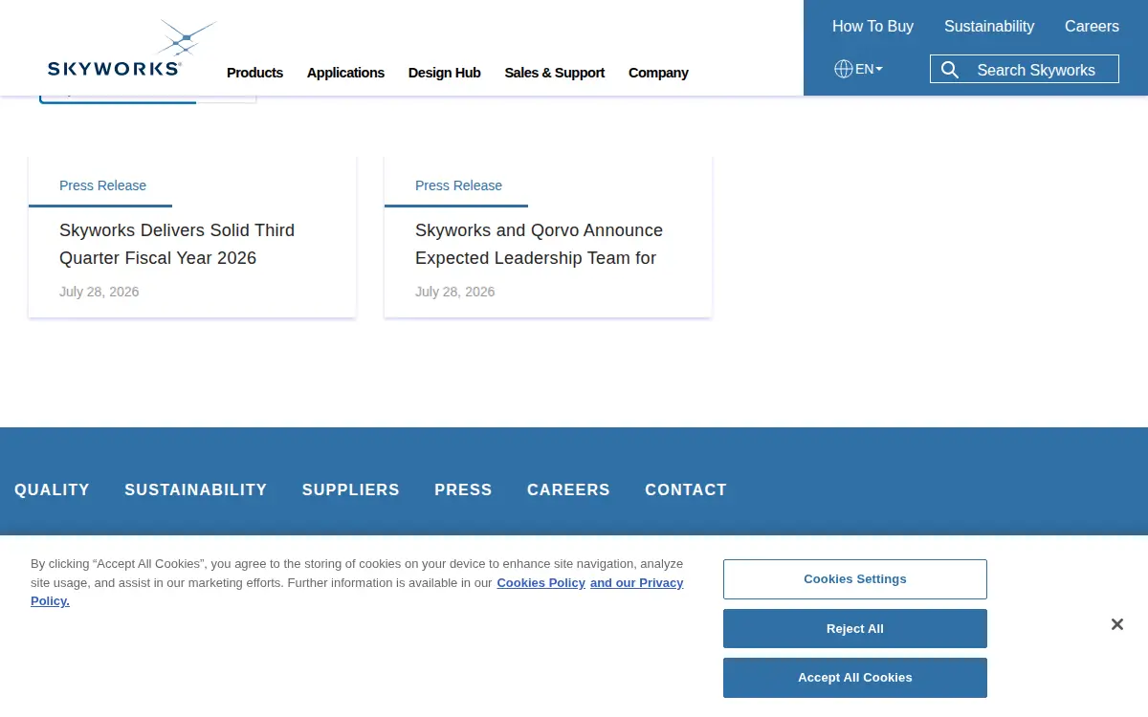Click the July 28, 2026 date on the Third Quarter card
This screenshot has height=717, width=1148.
click(99, 292)
